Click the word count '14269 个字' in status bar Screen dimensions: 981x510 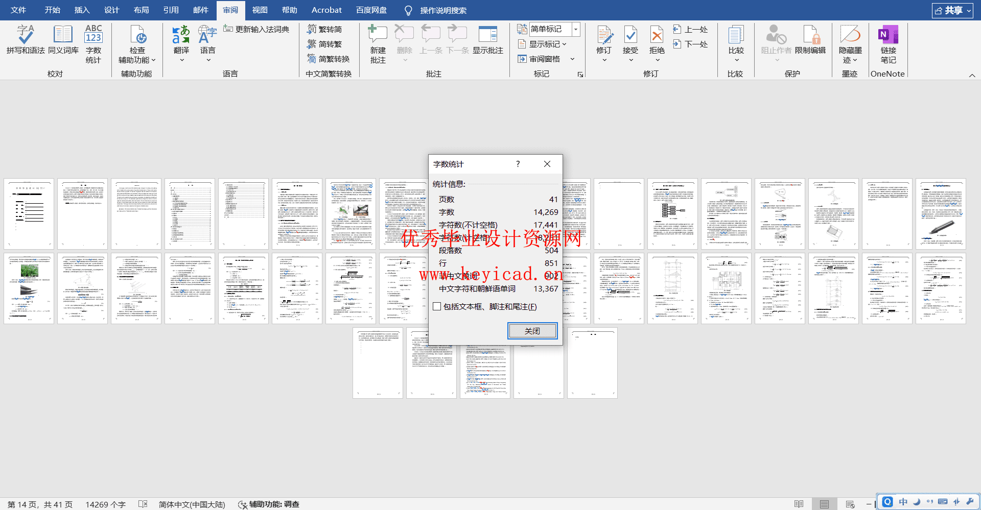pyautogui.click(x=105, y=504)
